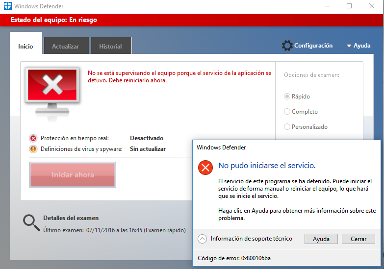The height and width of the screenshot is (269, 384).
Task: Click the Windows Defender shield icon in title bar
Action: click(8, 6)
